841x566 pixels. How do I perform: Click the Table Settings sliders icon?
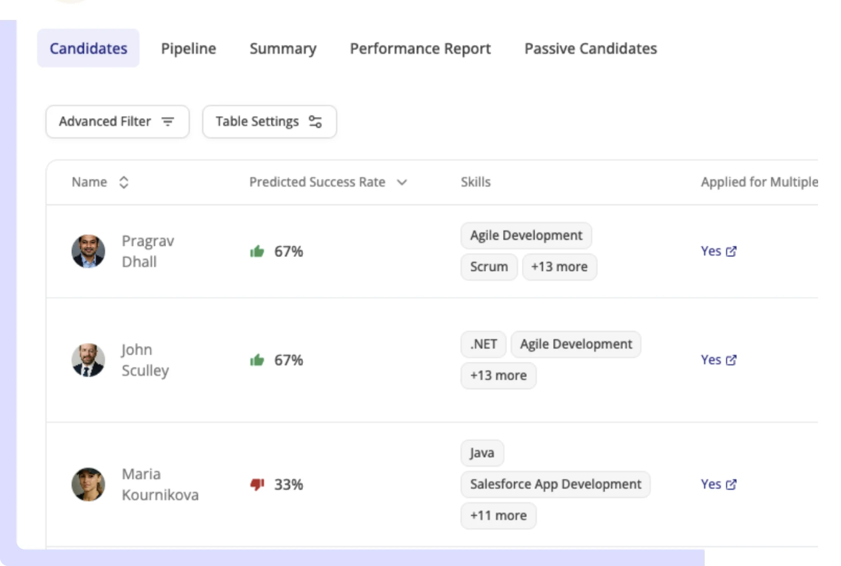(x=315, y=122)
